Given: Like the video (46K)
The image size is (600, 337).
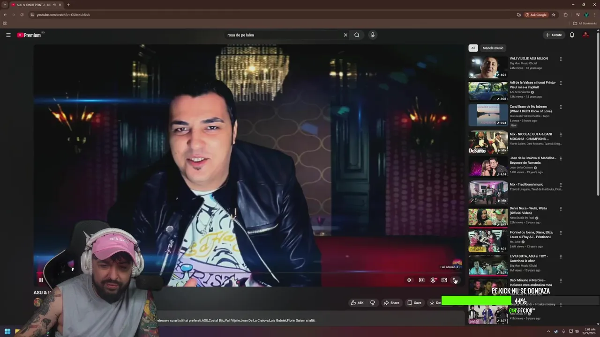Looking at the screenshot, I should pyautogui.click(x=358, y=303).
